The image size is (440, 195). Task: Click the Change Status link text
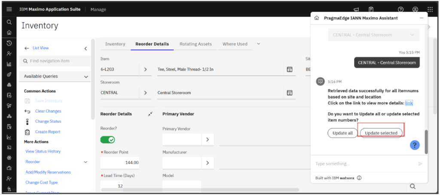tap(48, 121)
